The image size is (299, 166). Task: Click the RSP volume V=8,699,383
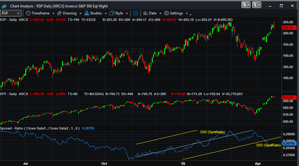[x=223, y=20]
